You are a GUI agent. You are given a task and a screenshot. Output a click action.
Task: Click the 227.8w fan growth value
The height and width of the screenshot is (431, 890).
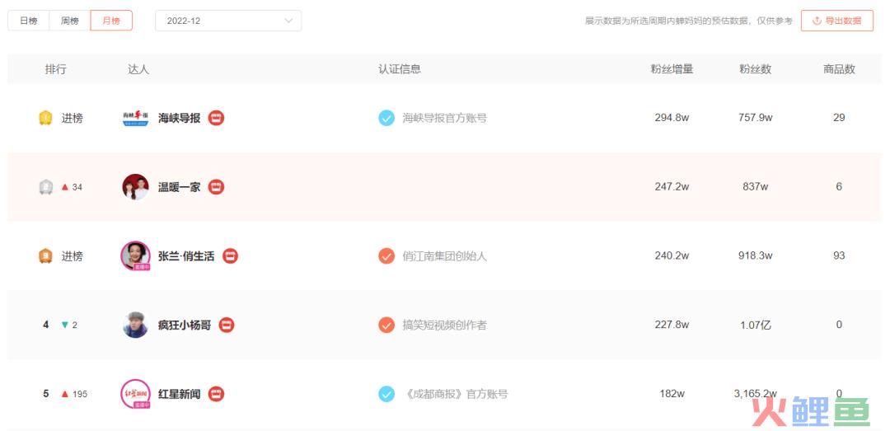(672, 324)
